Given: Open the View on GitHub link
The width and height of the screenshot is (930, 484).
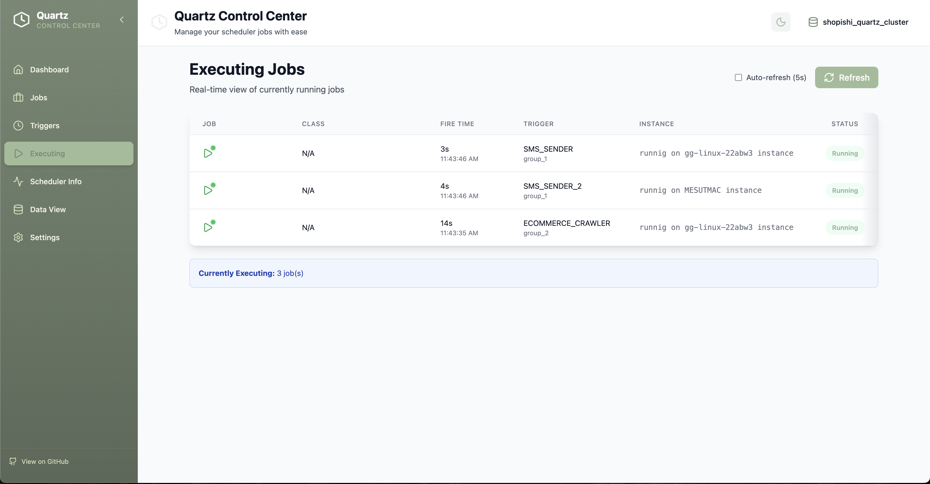Looking at the screenshot, I should (x=45, y=461).
